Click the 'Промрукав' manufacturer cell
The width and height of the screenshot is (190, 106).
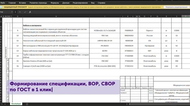click(x=150, y=46)
